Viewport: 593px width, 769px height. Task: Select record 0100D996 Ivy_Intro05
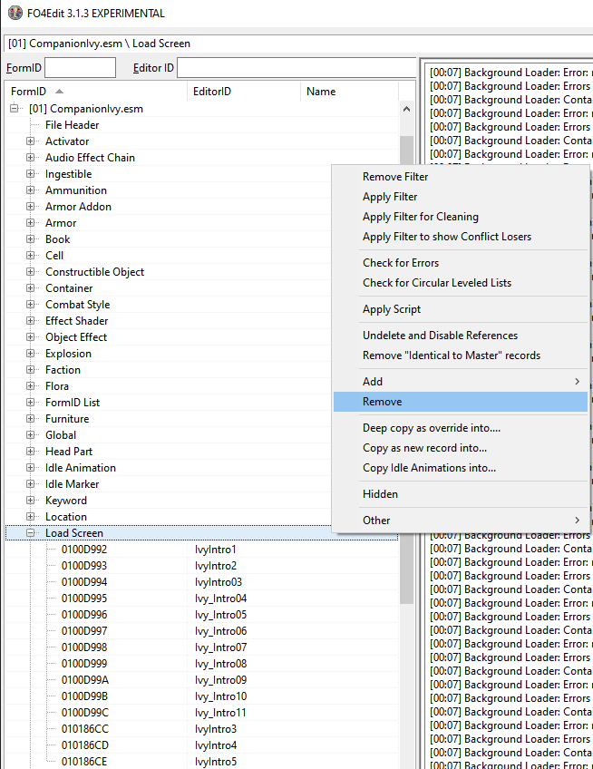tap(201, 615)
